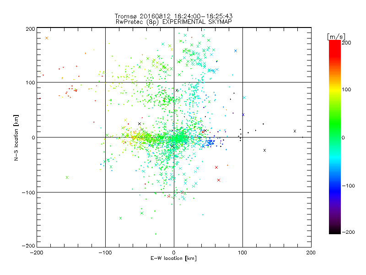Click the N-S axis tick label "-100"

(x=28, y=192)
